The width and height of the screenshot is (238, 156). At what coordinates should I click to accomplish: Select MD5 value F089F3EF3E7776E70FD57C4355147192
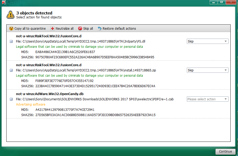64,81
